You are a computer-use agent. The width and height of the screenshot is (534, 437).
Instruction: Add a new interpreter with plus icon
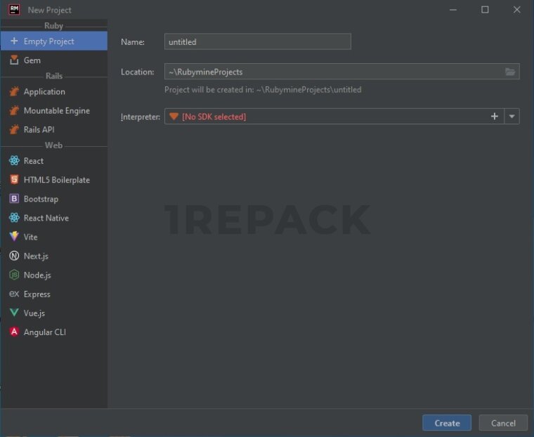(494, 117)
